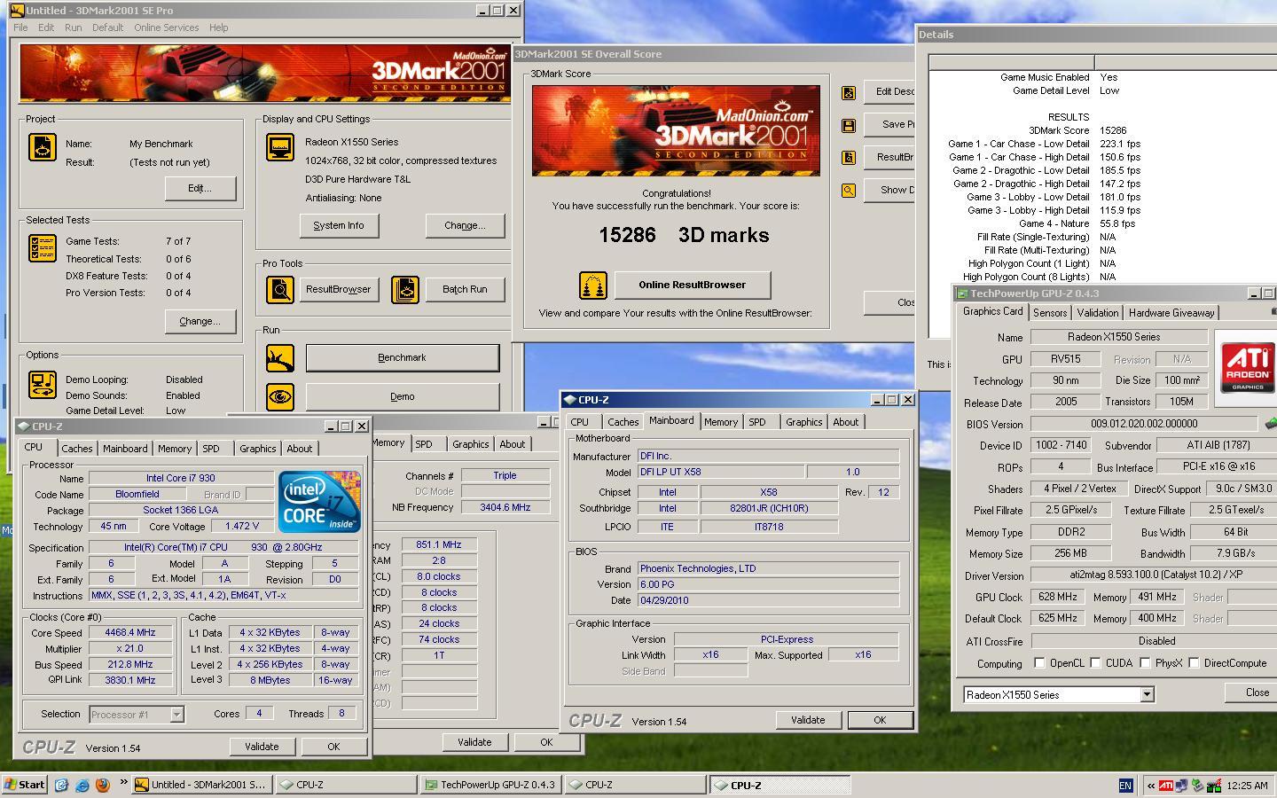Screen dimensions: 1277x798
Task: Click the BIOS Version field in GPU-Z
Action: pos(1143,424)
